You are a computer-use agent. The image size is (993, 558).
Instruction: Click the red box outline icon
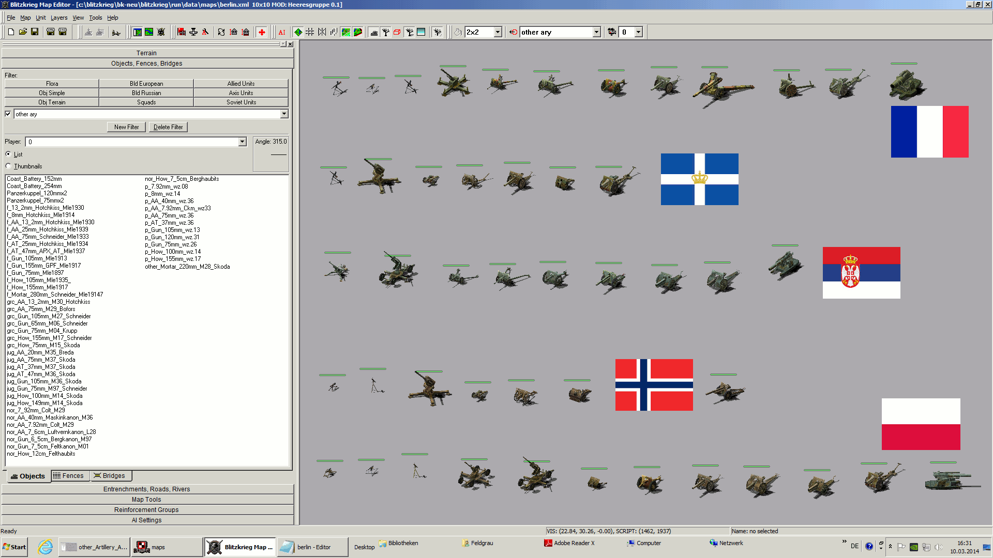click(x=397, y=32)
